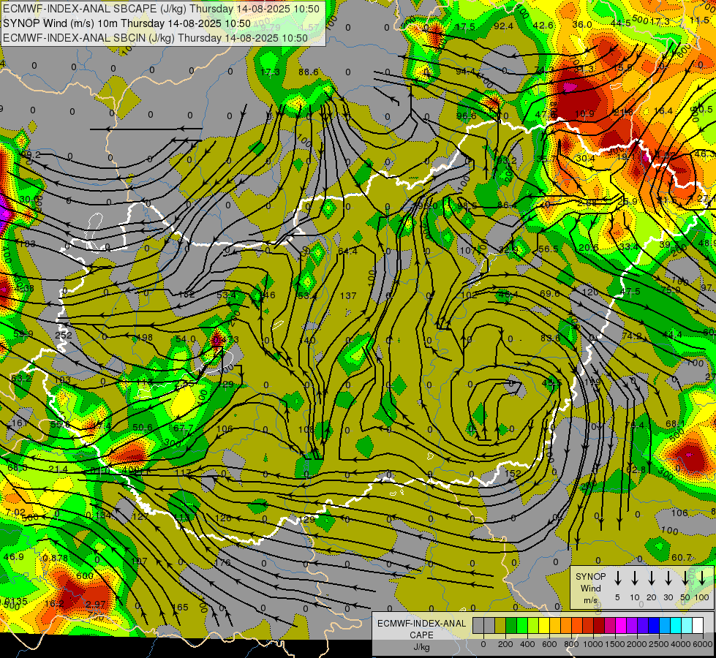The height and width of the screenshot is (658, 716).
Task: Pick the orange CAPE swatch left of 800
Action: 566,626
